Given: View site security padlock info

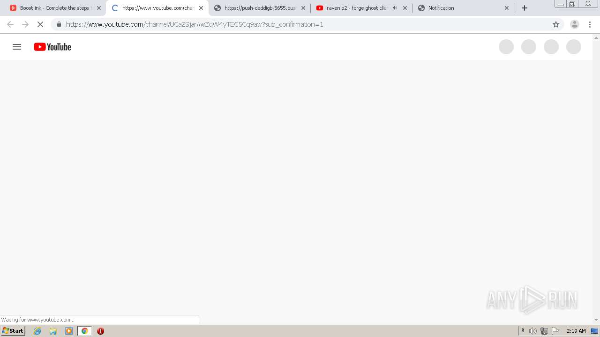Looking at the screenshot, I should (x=59, y=24).
